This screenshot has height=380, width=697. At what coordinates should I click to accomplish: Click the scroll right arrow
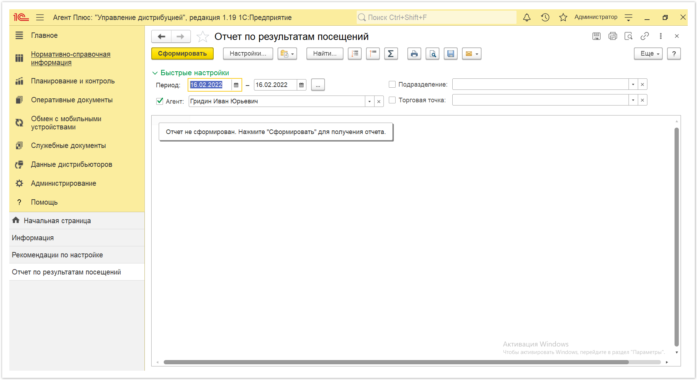[x=667, y=362]
